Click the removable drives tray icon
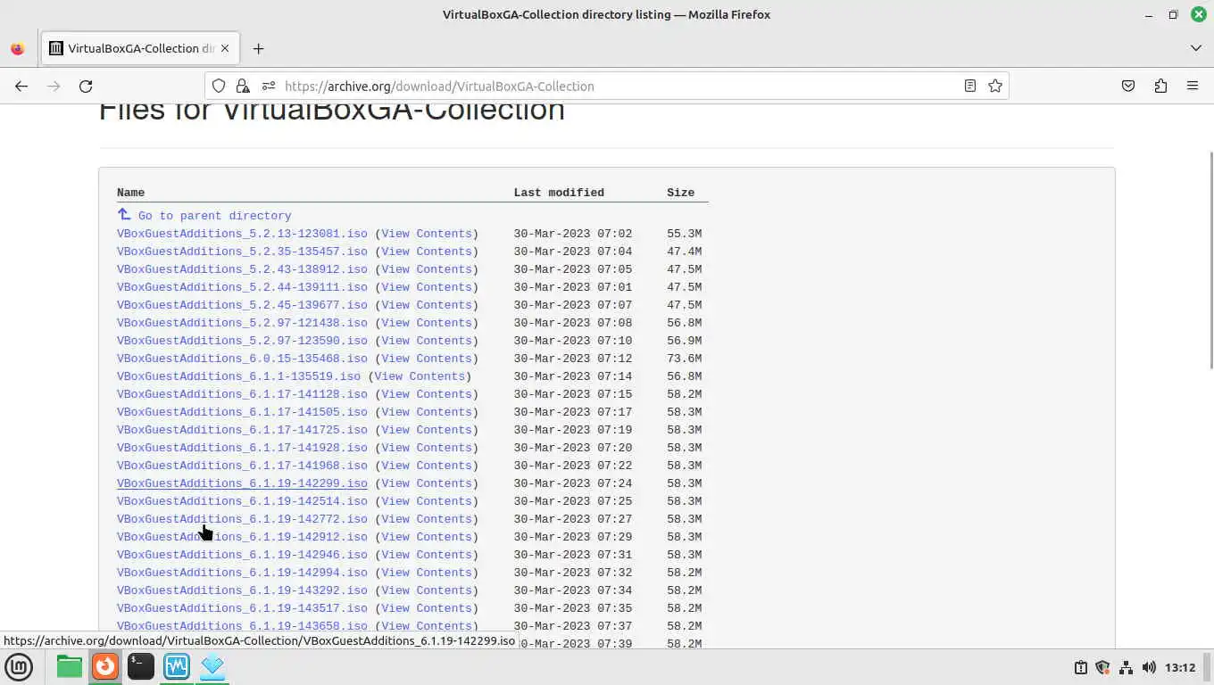This screenshot has height=685, width=1214. [x=1080, y=667]
